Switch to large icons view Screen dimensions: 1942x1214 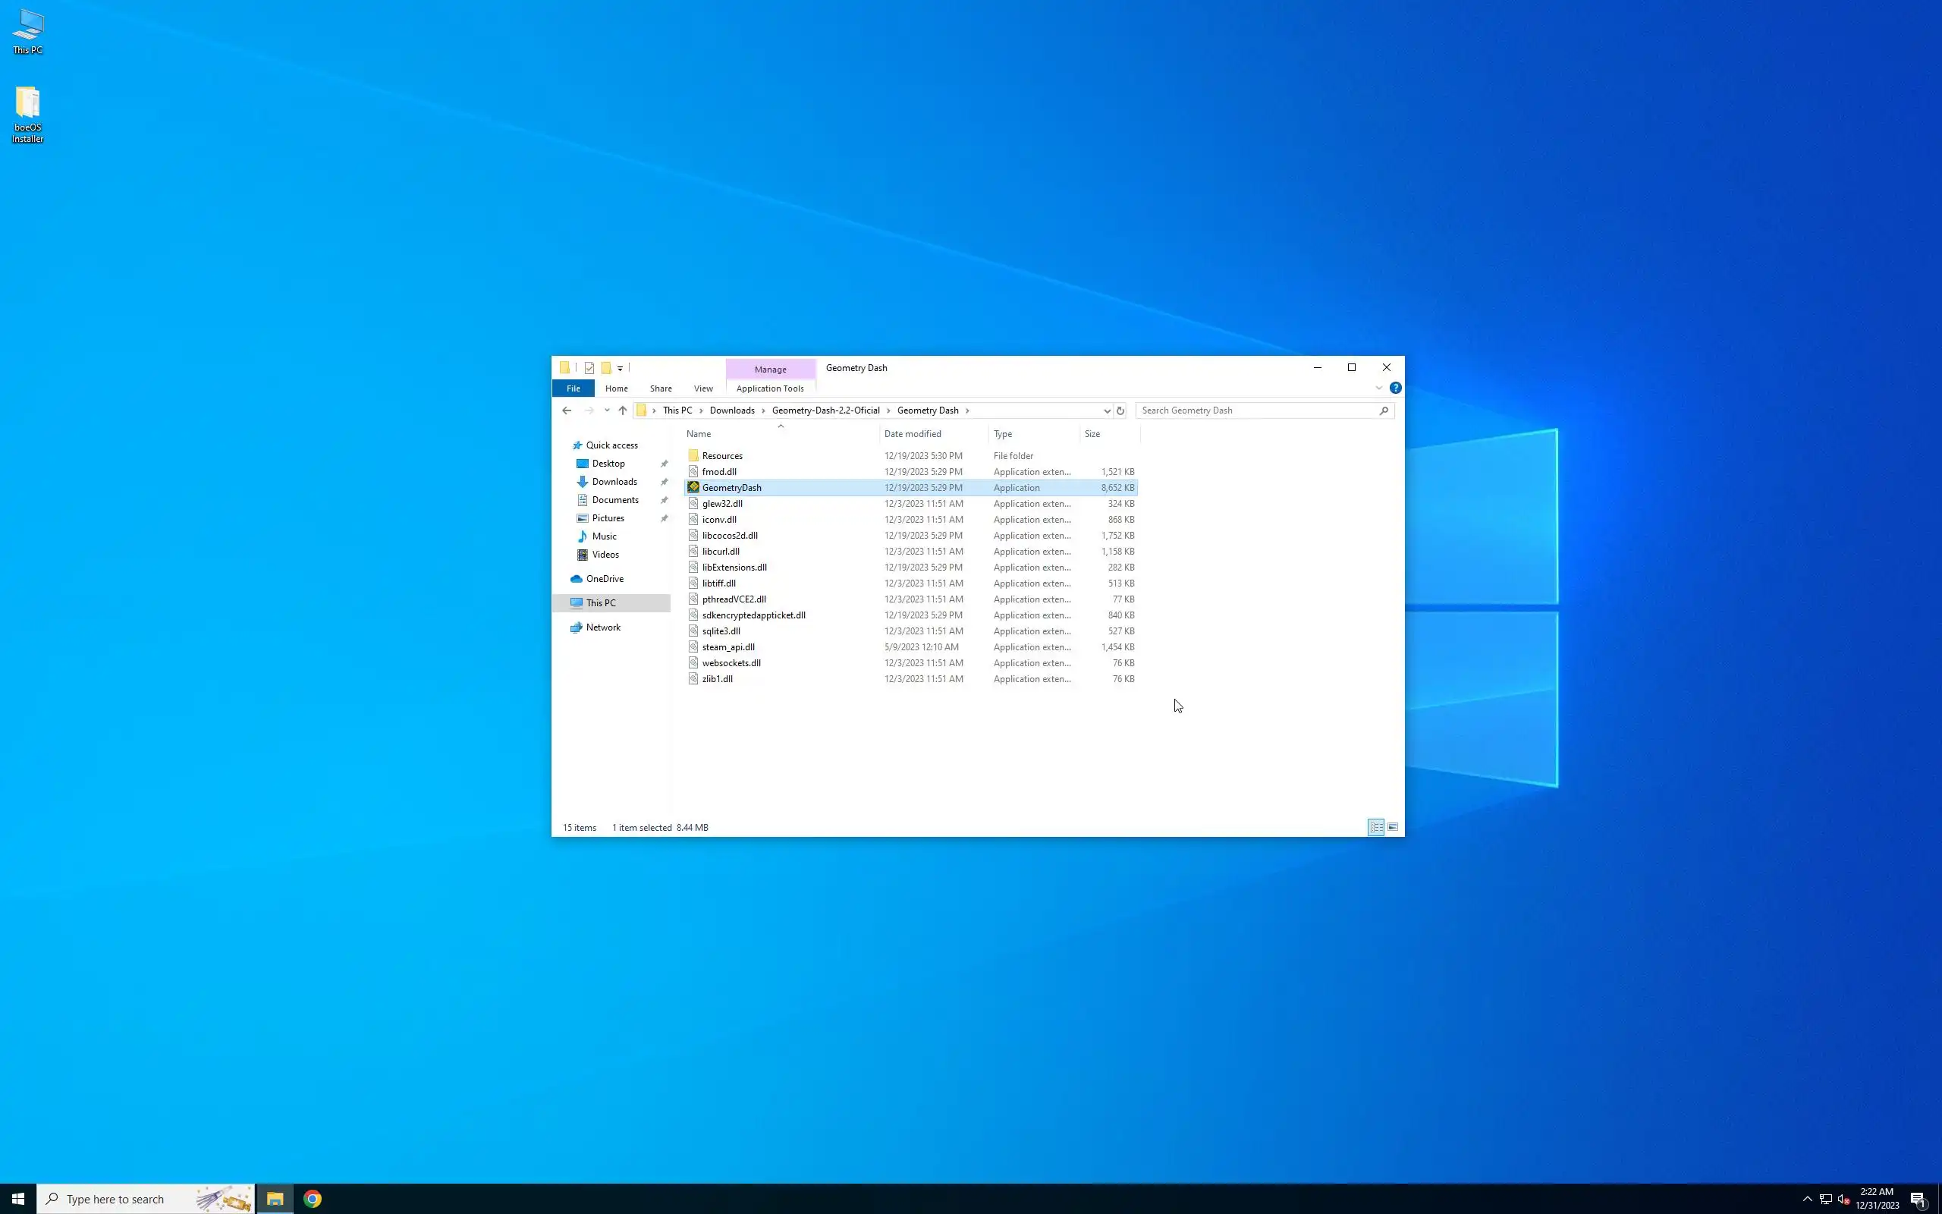(1393, 827)
